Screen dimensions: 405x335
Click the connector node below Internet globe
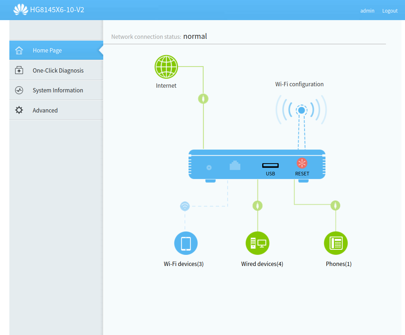203,98
